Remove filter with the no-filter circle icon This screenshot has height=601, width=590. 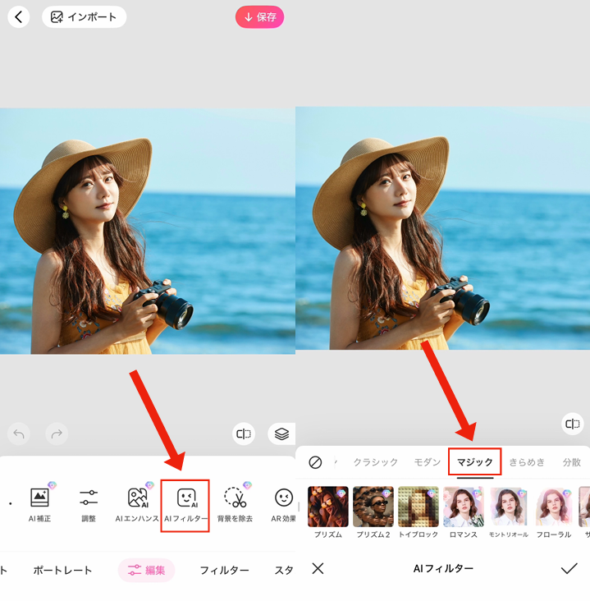(x=315, y=462)
